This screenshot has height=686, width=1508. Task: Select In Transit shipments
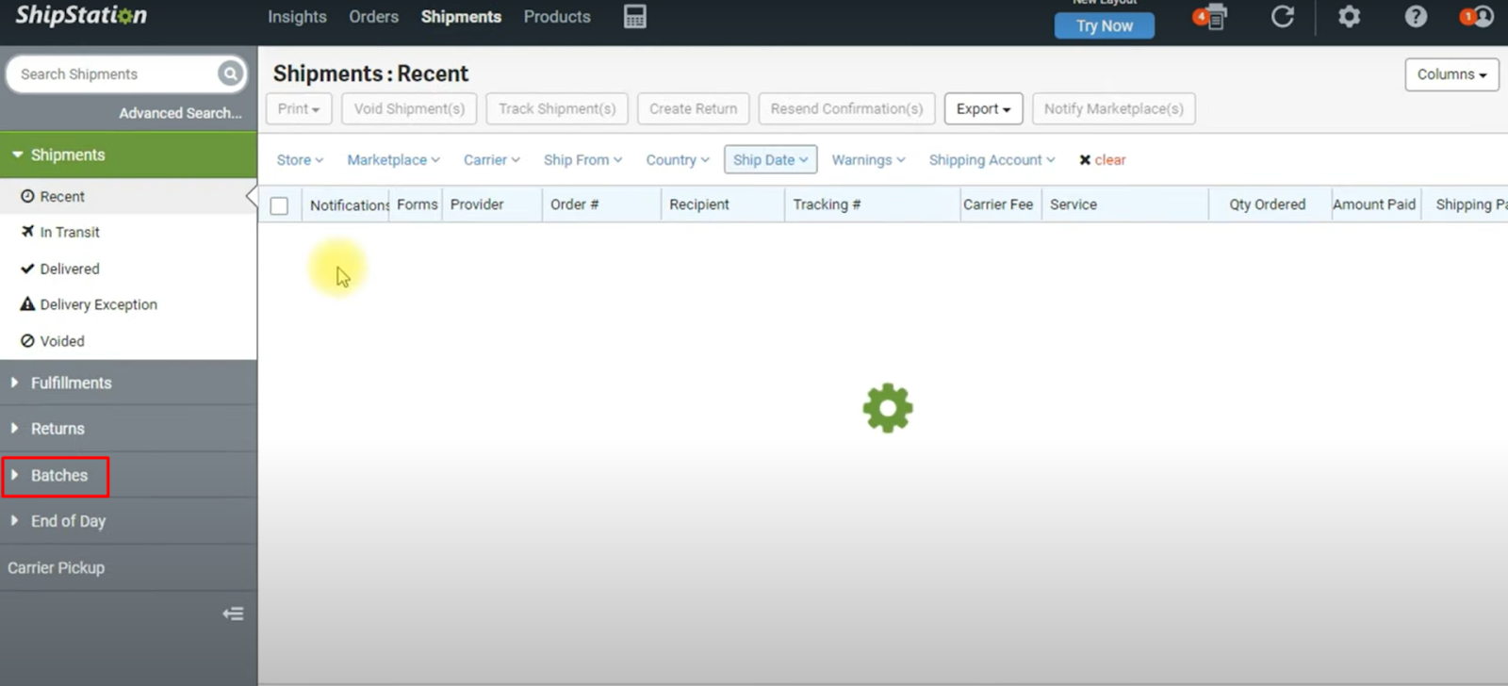[x=128, y=232]
